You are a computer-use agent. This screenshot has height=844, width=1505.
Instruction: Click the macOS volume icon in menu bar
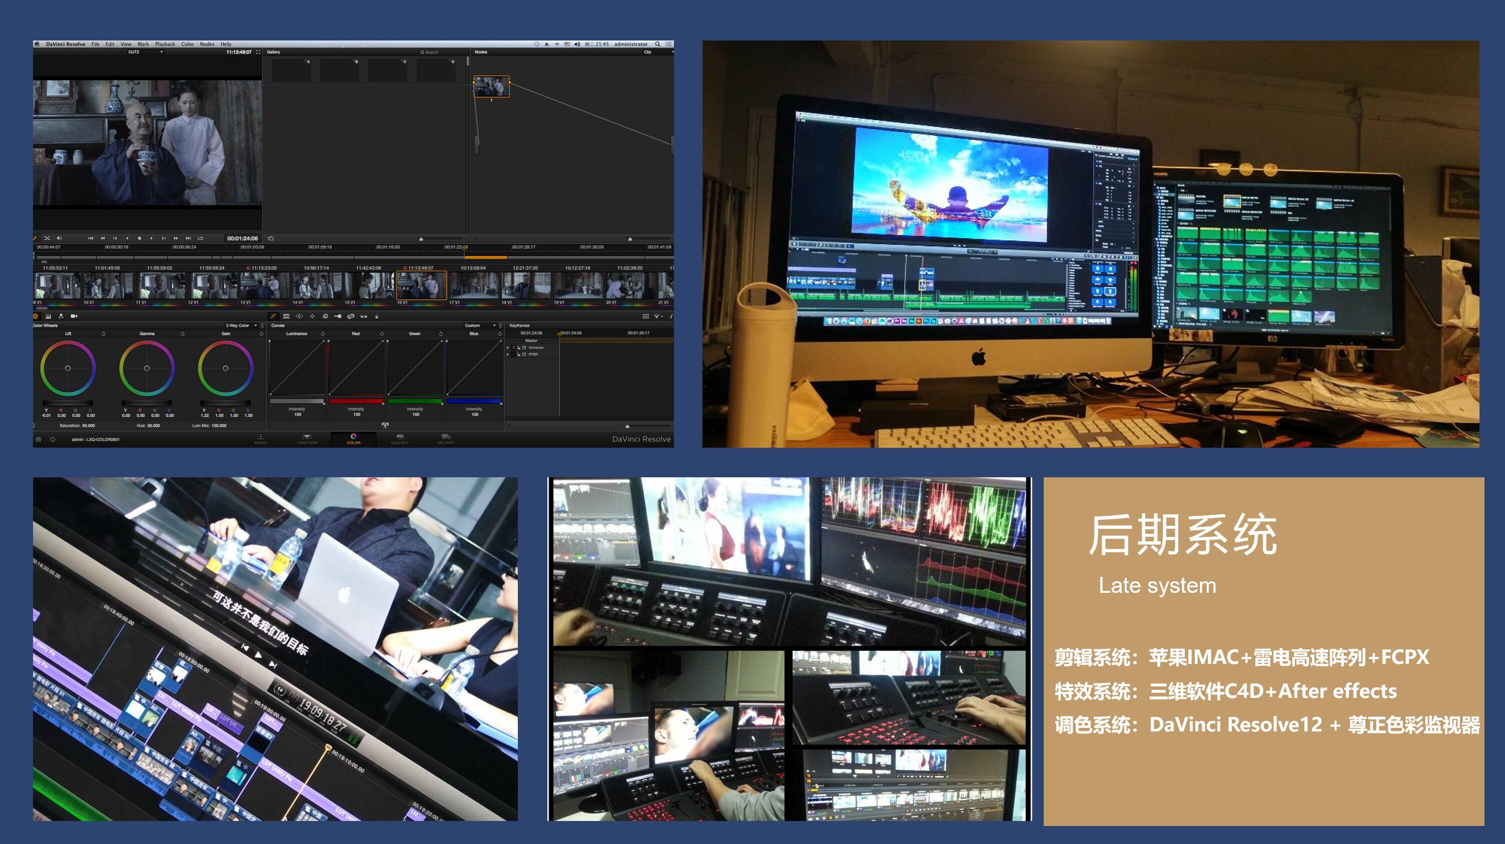click(577, 44)
